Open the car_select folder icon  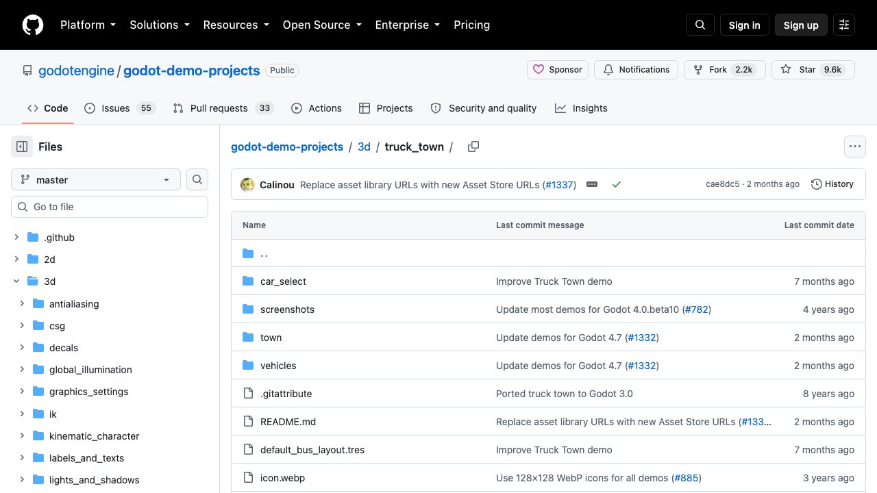click(x=248, y=281)
